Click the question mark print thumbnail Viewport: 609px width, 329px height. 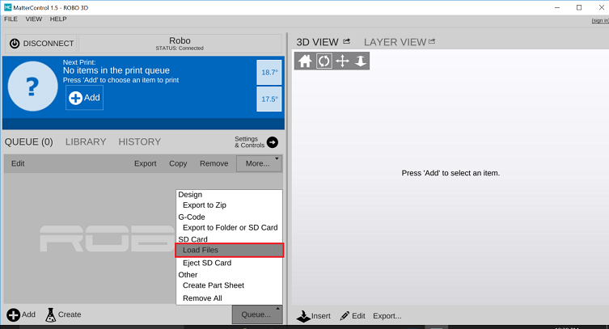tap(32, 86)
